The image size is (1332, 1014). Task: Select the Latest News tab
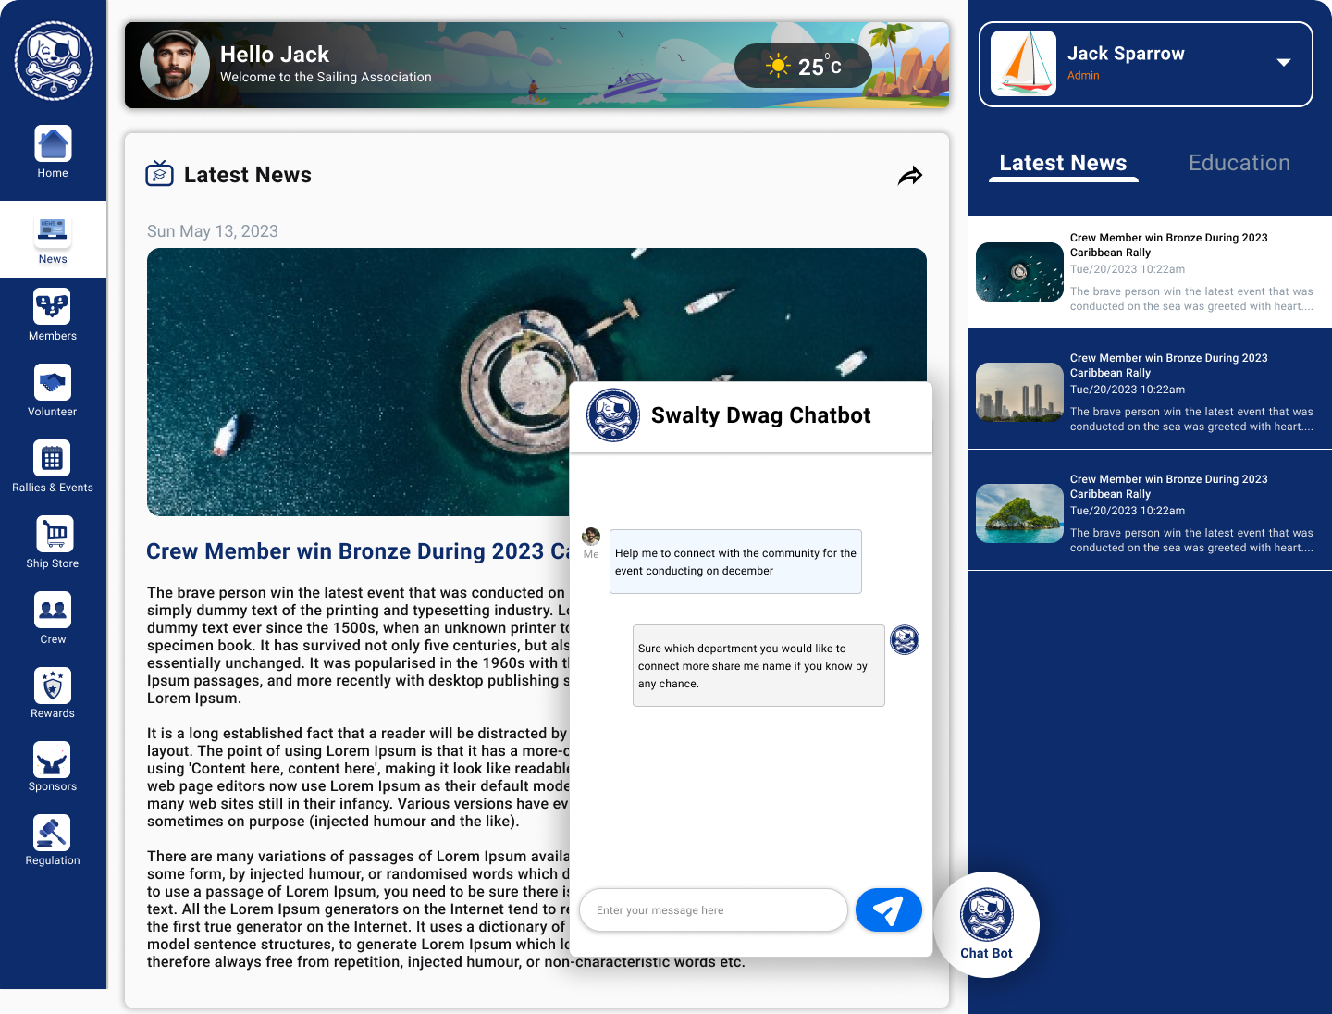tap(1063, 163)
